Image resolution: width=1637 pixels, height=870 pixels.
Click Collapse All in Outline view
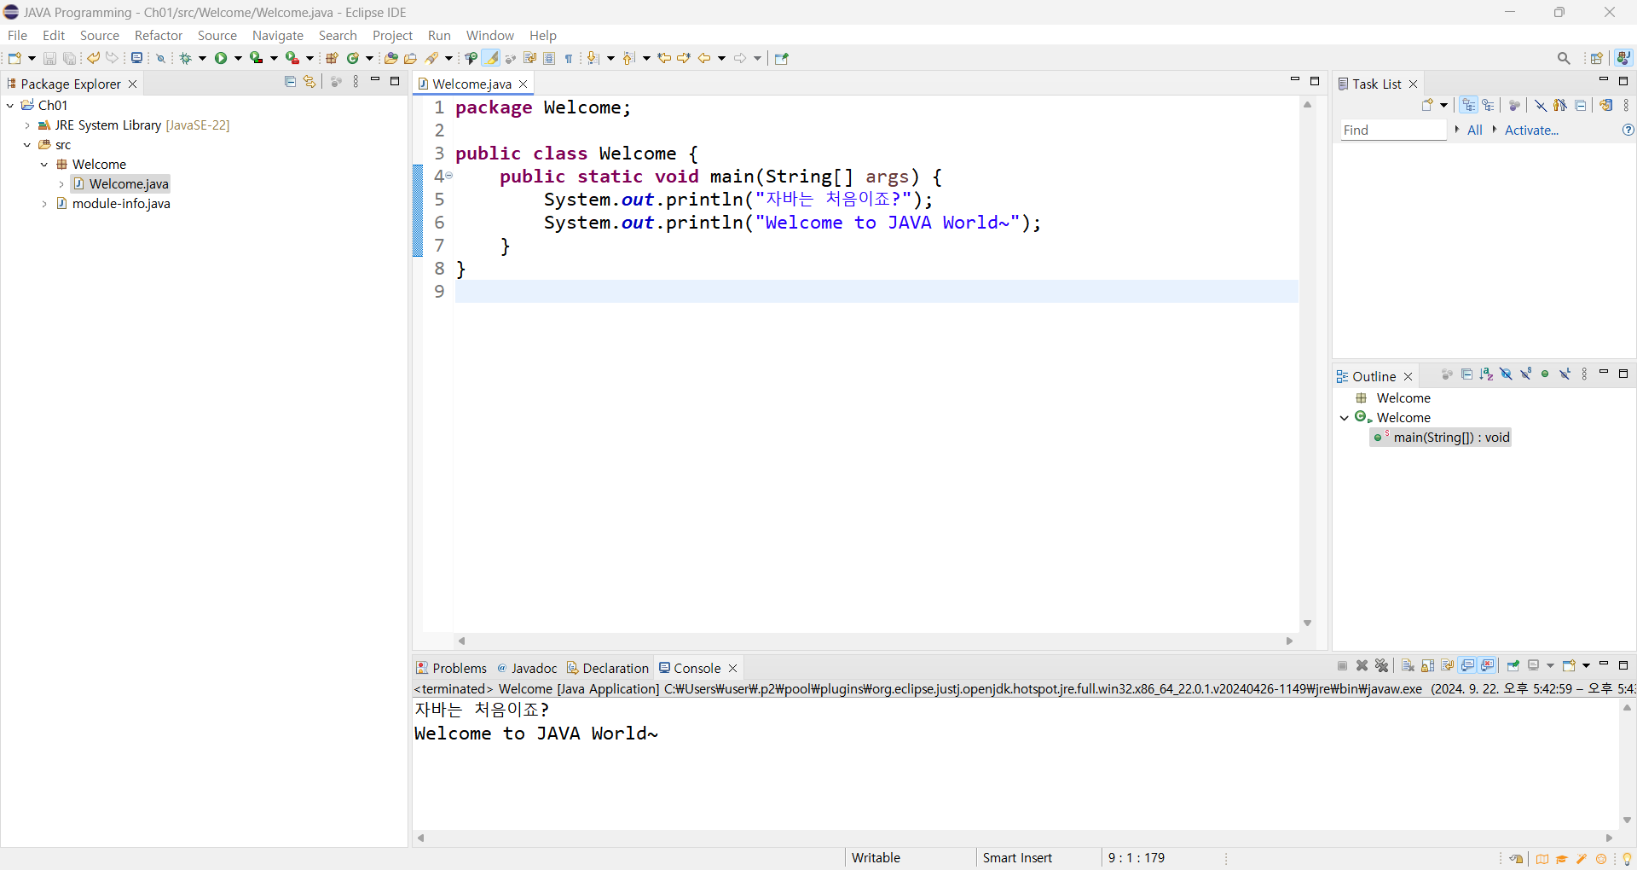(x=1466, y=374)
